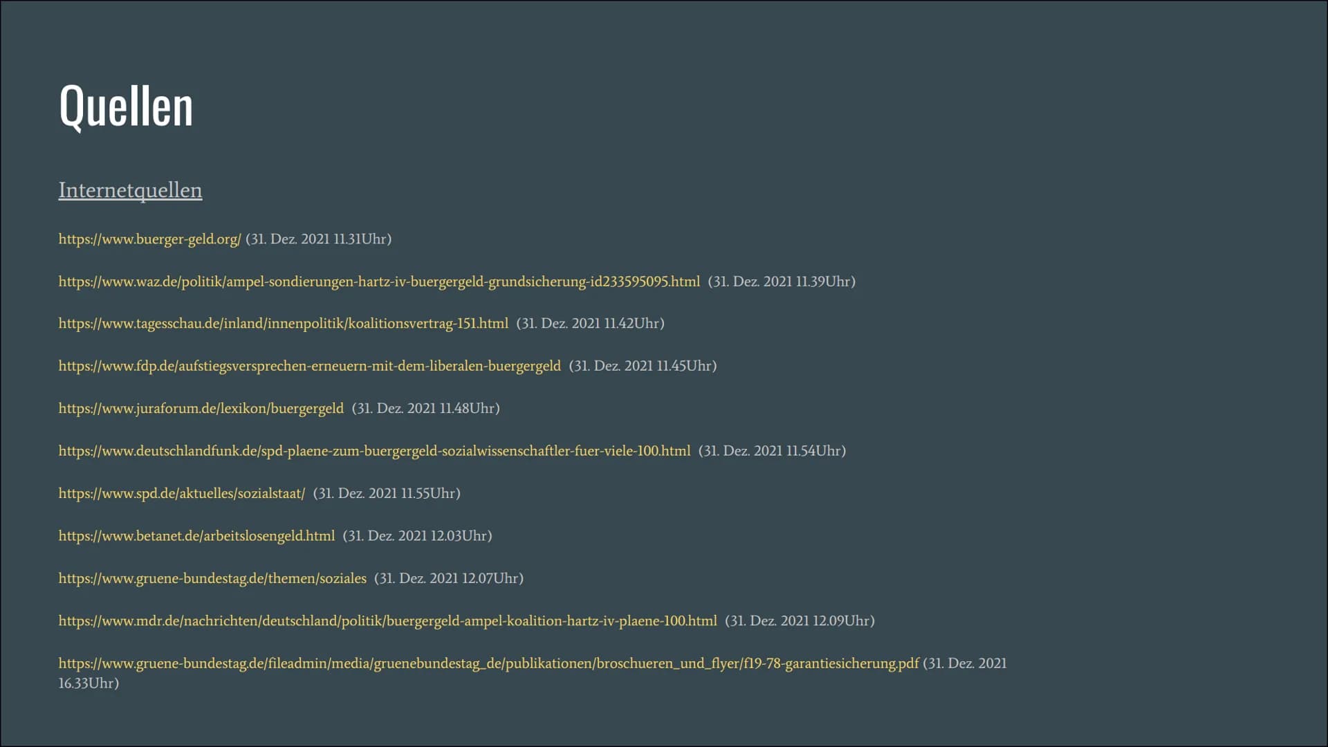Open deutschlandfunk.de SPD-Plaene article
The height and width of the screenshot is (747, 1328).
coord(374,450)
